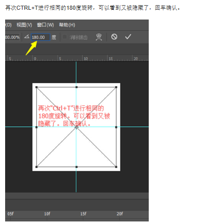
Task: Click the left-middle transform handle
Action: click(36, 127)
